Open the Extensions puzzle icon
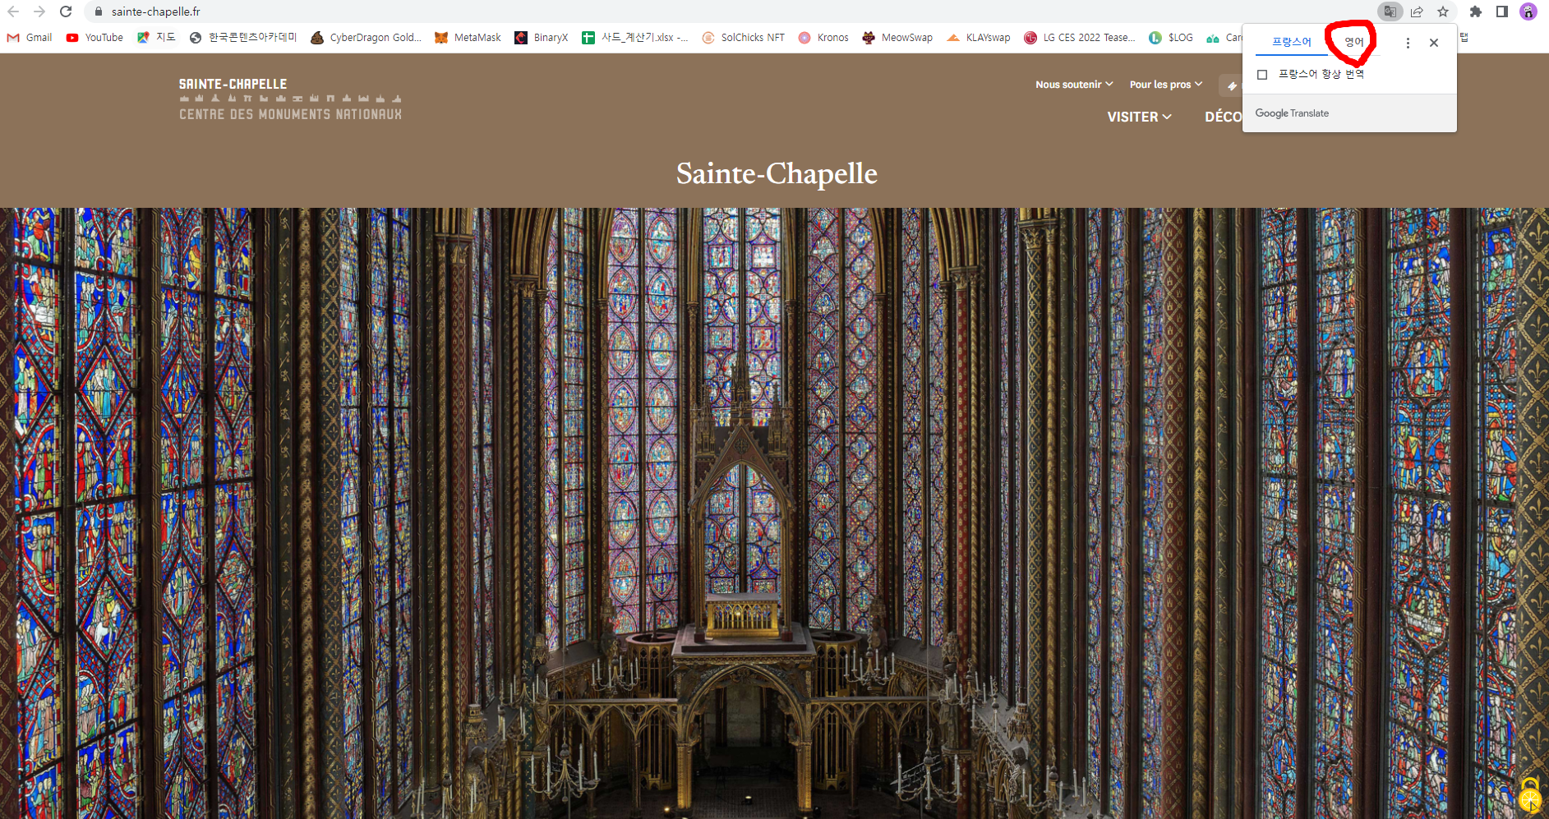The image size is (1549, 819). 1476,12
